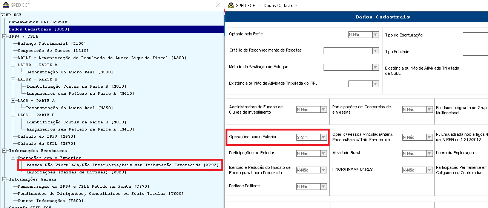The image size is (488, 208).
Task: Click Lucro da Exploração label
Action: tap(454, 153)
